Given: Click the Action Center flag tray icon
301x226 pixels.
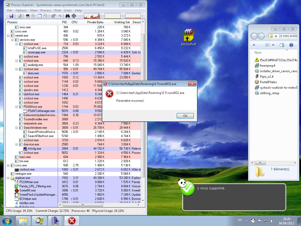Looking at the screenshot, I should click(259, 221).
